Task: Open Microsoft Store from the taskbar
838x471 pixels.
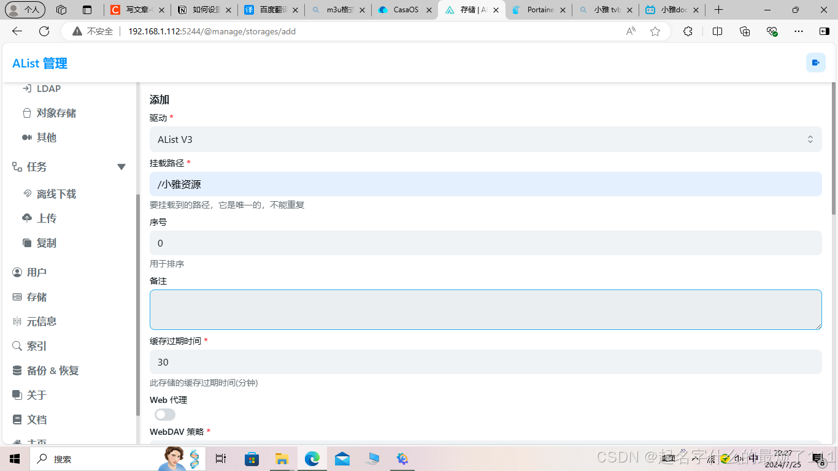Action: pyautogui.click(x=252, y=459)
